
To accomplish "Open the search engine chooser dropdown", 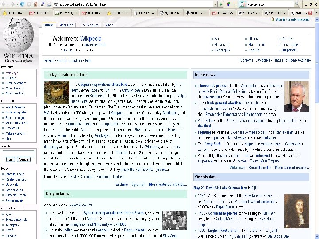I will (245, 4).
